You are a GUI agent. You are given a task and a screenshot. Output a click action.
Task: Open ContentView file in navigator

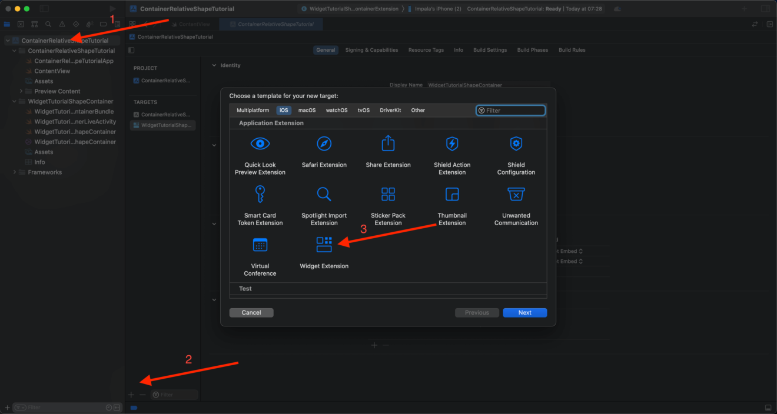coord(52,71)
